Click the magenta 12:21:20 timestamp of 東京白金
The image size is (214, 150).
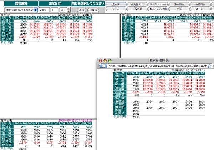[x=87, y=120]
